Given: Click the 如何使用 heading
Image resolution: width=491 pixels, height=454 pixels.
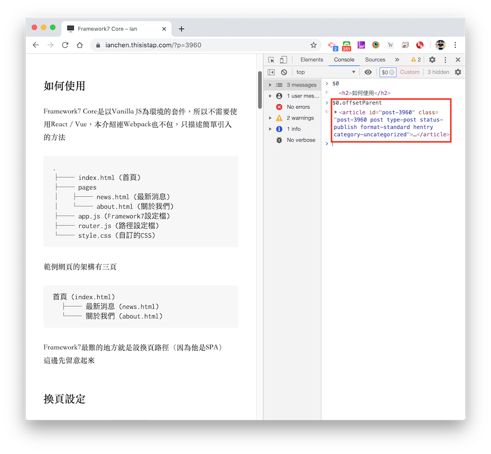Looking at the screenshot, I should 64,86.
